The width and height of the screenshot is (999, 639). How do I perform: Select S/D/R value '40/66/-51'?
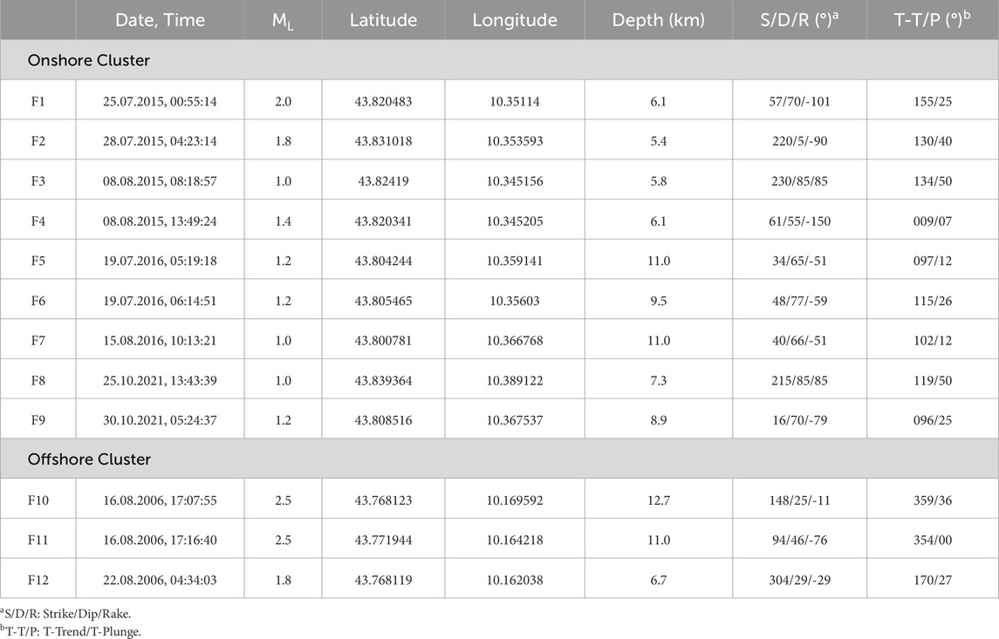[799, 341]
